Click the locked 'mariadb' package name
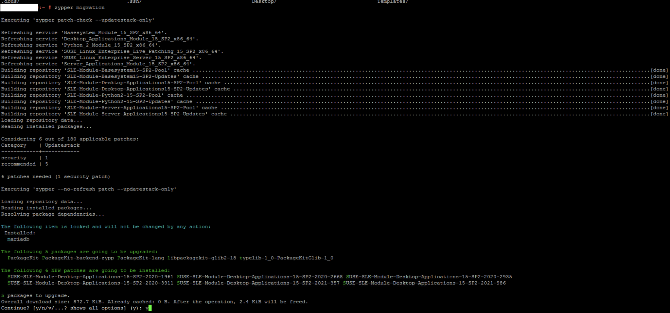 [18, 239]
